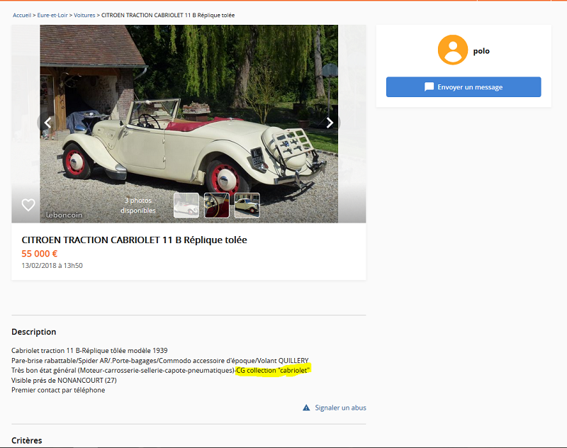Click the line mentioning Volant QUILLERY
This screenshot has width=567, height=448.
tap(160, 361)
